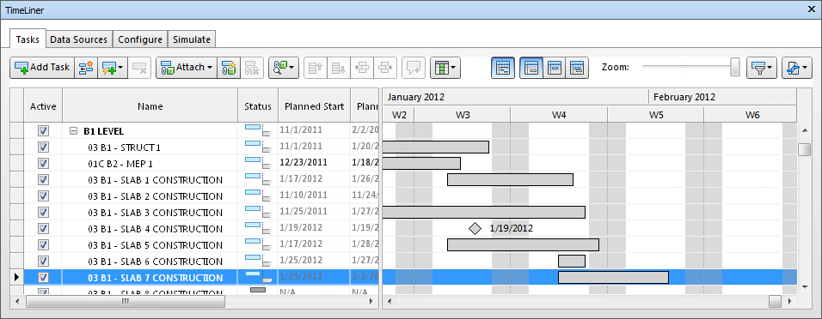Click the Add Task button
The height and width of the screenshot is (319, 822).
[x=42, y=68]
